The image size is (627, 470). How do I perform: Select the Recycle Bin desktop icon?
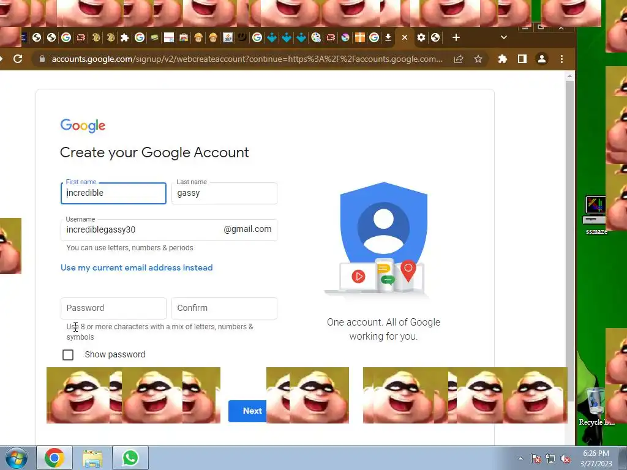(596, 406)
